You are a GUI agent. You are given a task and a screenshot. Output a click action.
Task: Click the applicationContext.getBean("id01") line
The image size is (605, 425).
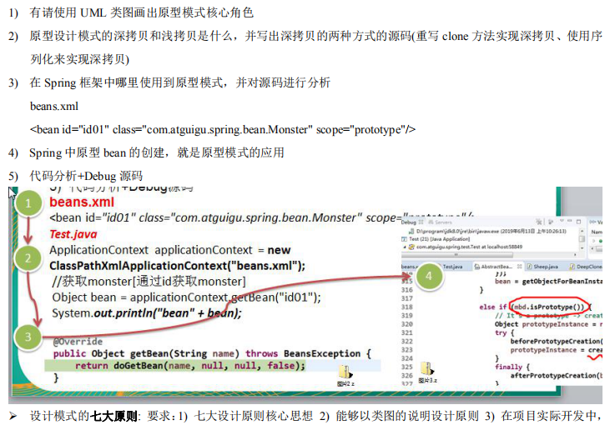[186, 297]
